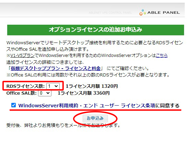Open 仮想デスクトッププラン - ライセンスと料金 link
The width and height of the screenshot is (194, 156).
click(56, 68)
